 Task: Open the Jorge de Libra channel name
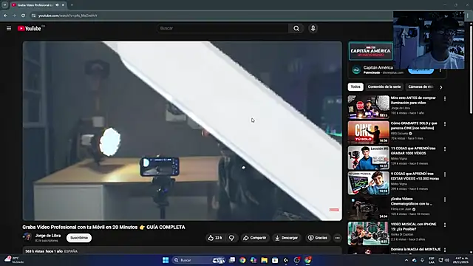pos(48,236)
